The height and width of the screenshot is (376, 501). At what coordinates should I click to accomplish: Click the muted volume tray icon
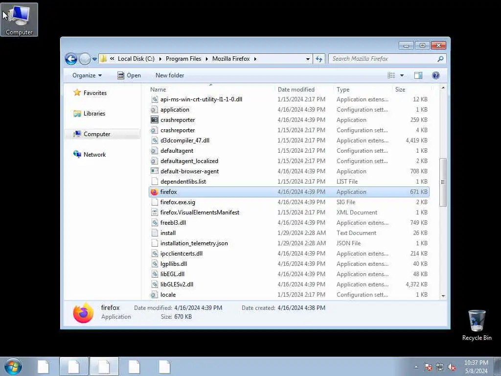pyautogui.click(x=452, y=367)
